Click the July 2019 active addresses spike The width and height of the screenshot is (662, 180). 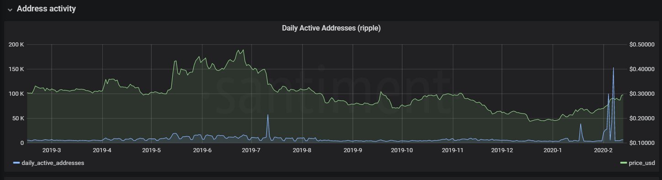268,115
